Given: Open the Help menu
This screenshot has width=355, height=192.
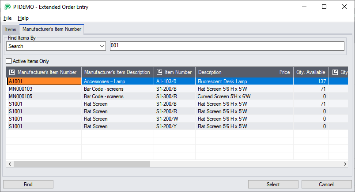Looking at the screenshot, I should [23, 18].
